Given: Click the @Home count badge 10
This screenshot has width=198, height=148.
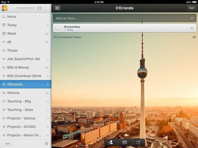Looking at the screenshot, I should [x=47, y=93].
